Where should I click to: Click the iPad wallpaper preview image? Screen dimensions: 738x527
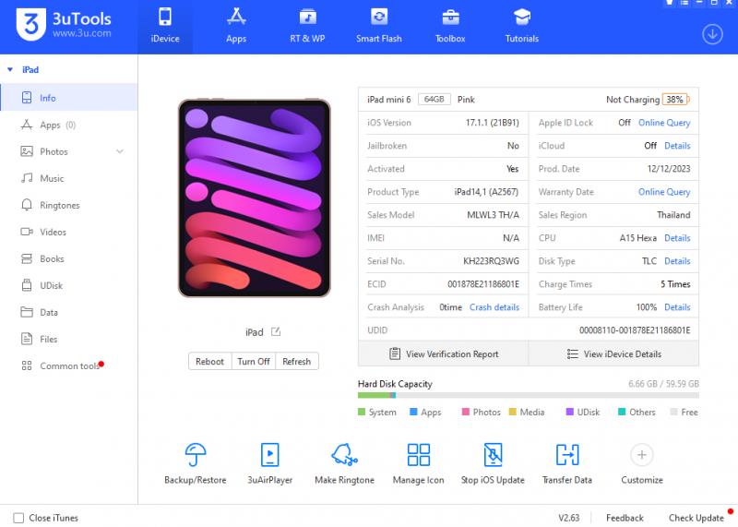point(255,198)
